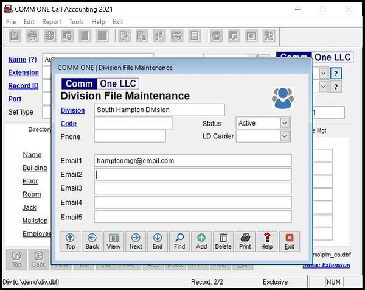Click the Division name field with South Hampton Division

[x=159, y=110]
